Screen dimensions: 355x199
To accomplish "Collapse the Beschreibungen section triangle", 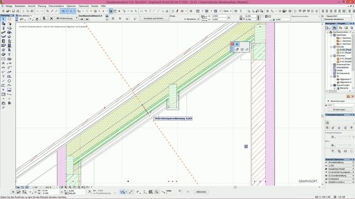I will click(328, 101).
